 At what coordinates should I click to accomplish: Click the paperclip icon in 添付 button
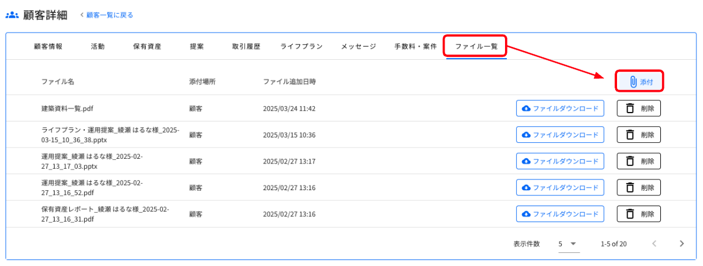pyautogui.click(x=633, y=82)
